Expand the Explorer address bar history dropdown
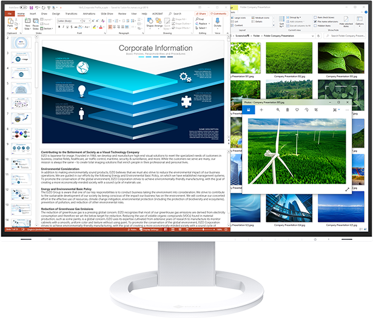This screenshot has height=318, width=373. (x=312, y=36)
